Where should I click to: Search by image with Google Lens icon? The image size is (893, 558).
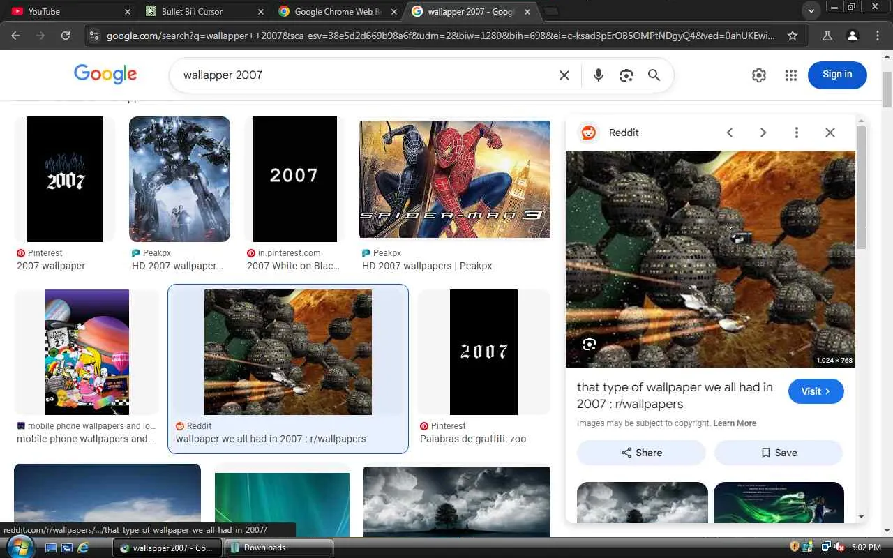click(x=626, y=75)
